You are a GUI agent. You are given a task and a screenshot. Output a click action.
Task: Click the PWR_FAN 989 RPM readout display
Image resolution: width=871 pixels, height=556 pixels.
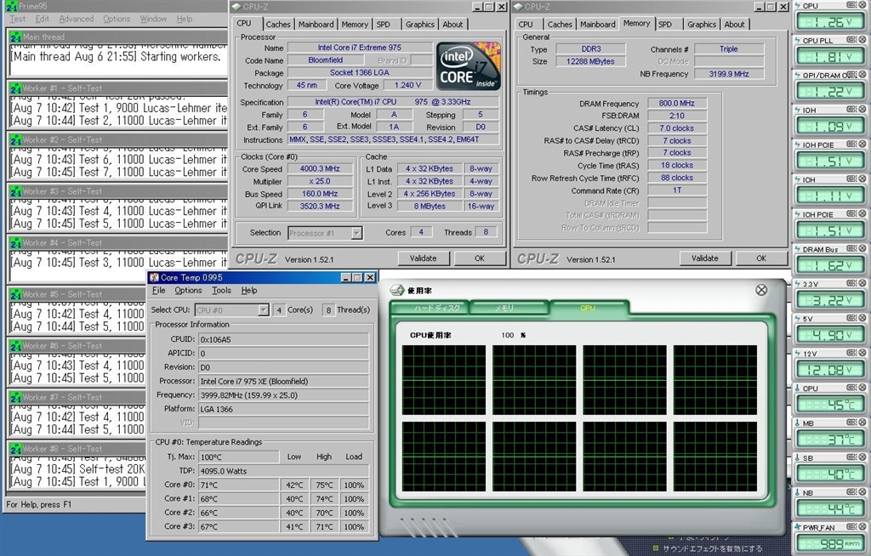(x=829, y=544)
